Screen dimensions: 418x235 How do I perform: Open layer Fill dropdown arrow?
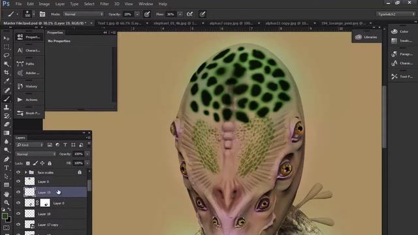click(x=88, y=163)
